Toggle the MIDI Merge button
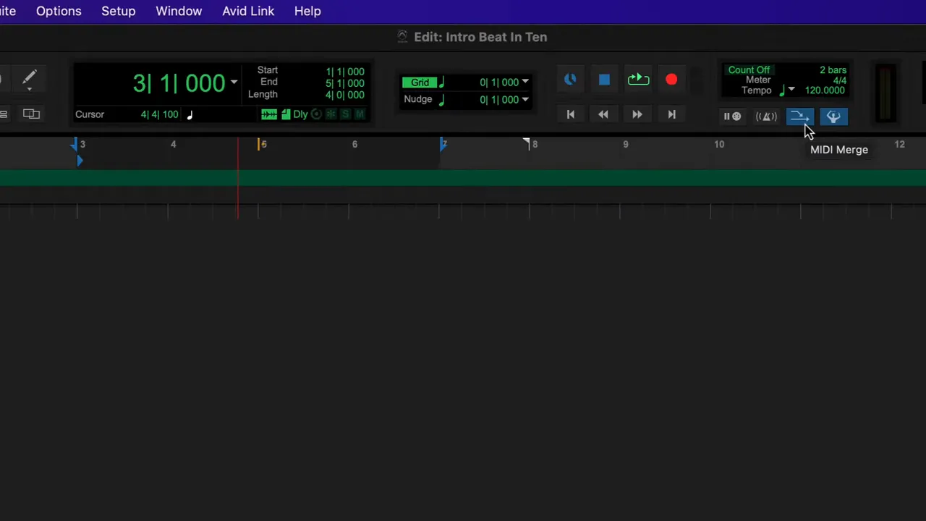 click(x=799, y=117)
